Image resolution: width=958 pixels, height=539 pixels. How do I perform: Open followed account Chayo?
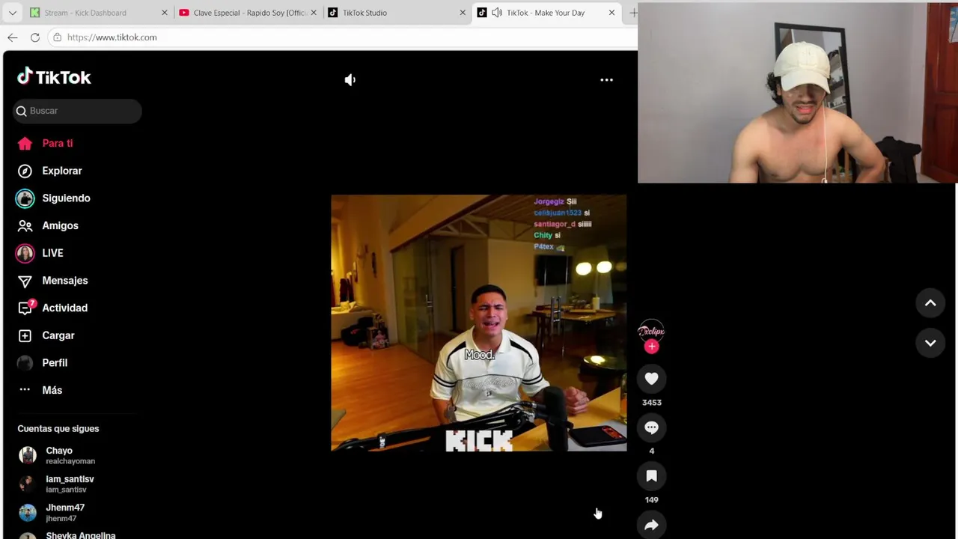[x=70, y=455]
